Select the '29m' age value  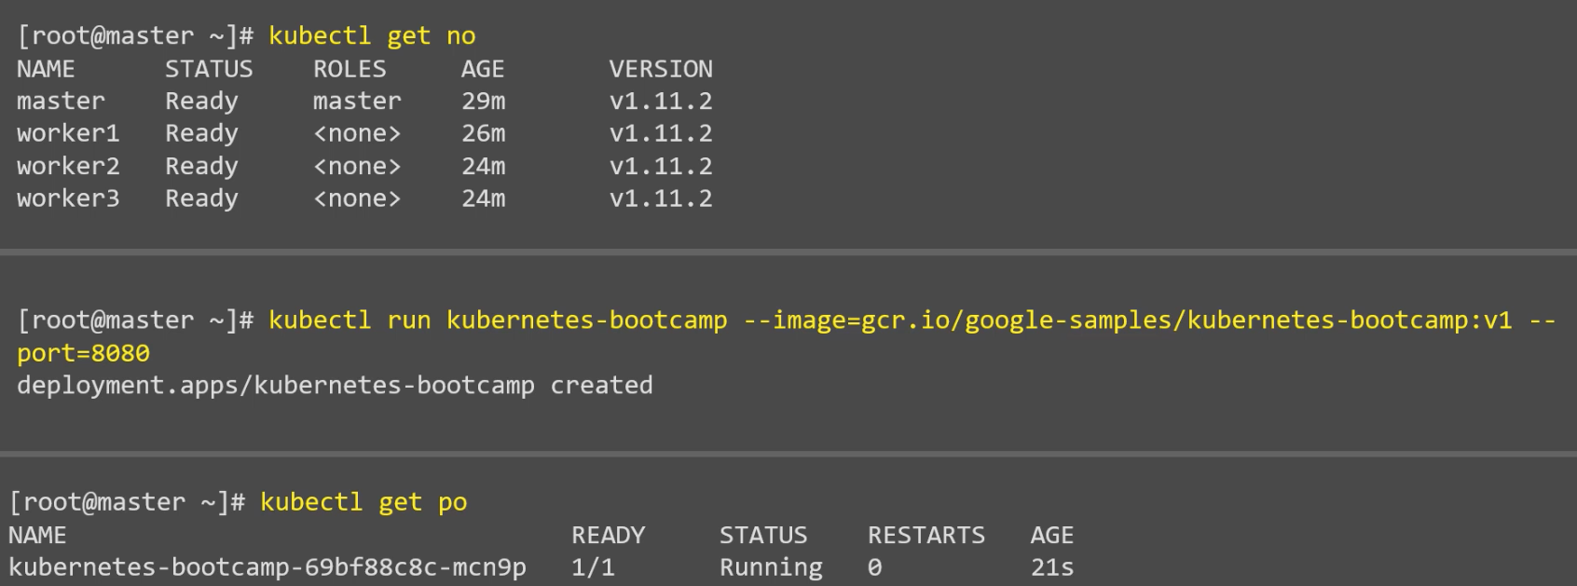[484, 101]
